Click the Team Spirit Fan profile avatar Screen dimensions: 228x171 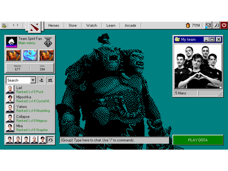click(x=12, y=42)
